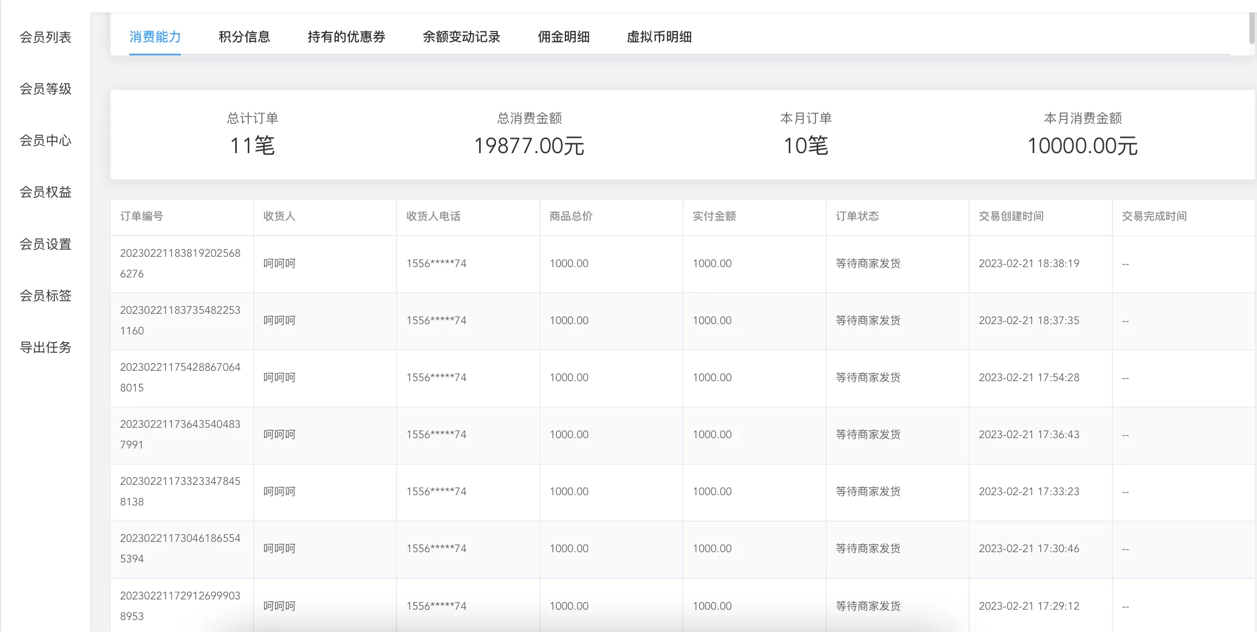1257x632 pixels.
Task: Select order number ending in 7991
Action: (180, 434)
